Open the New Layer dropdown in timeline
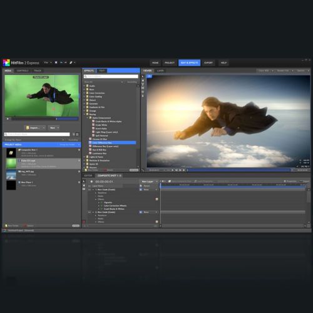 (x=149, y=182)
